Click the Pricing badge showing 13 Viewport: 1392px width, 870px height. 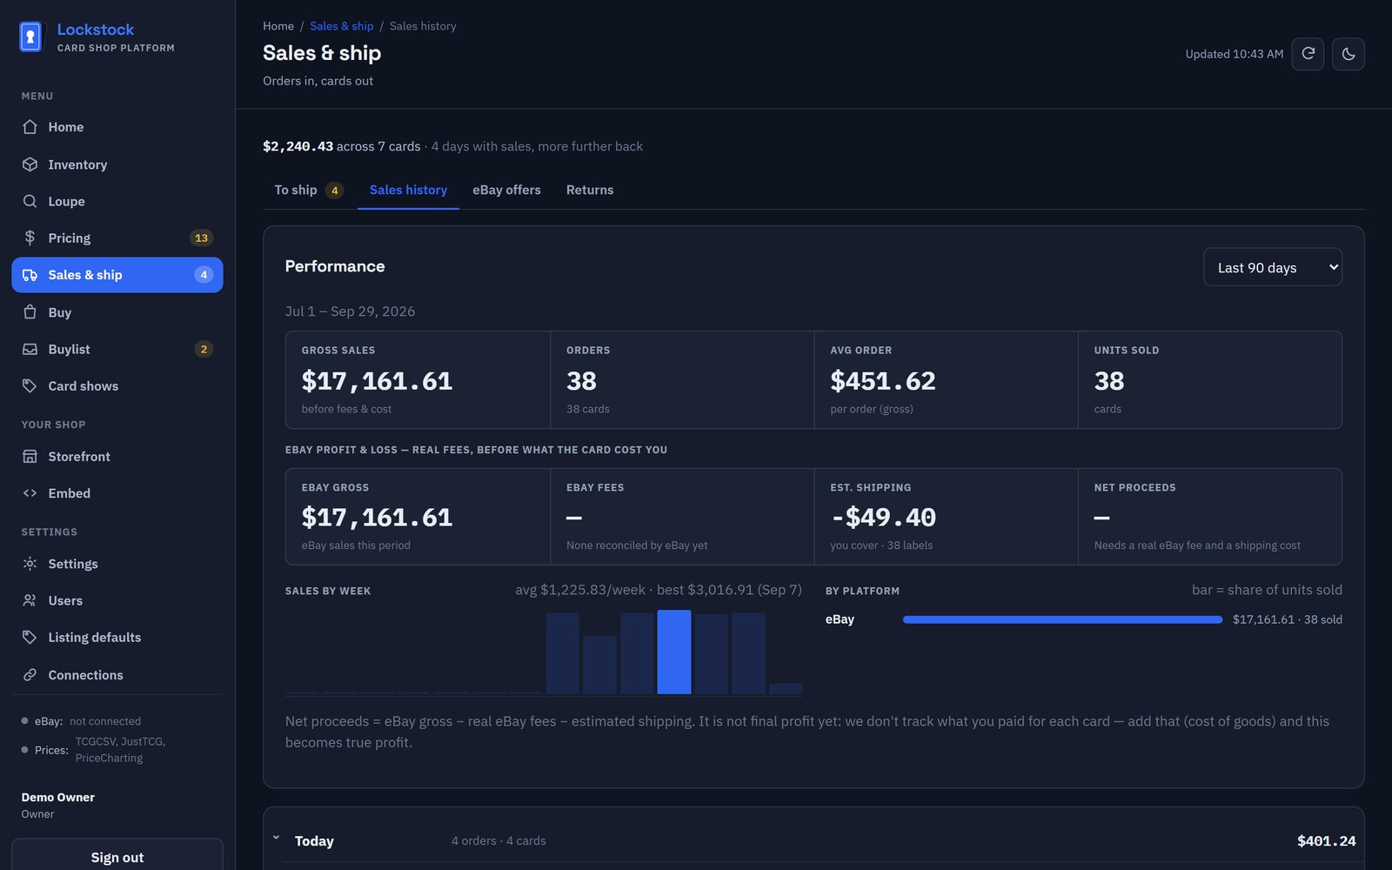[x=201, y=238]
